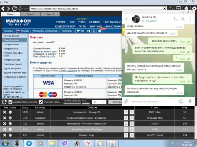
Task: Start a voice call with Kendrick Bk
Action: [175, 19]
